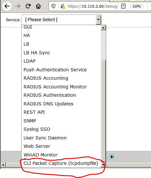This screenshot has width=151, height=178.
Task: Open the tracking protection shield icon
Action: (53, 6)
